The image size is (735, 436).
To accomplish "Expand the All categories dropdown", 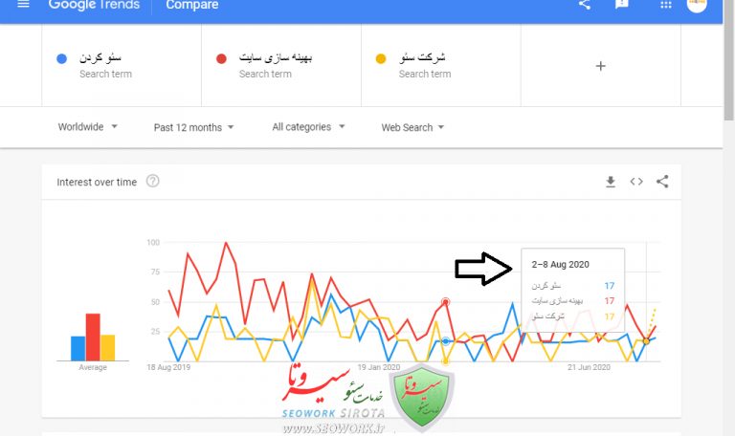I will 308,127.
